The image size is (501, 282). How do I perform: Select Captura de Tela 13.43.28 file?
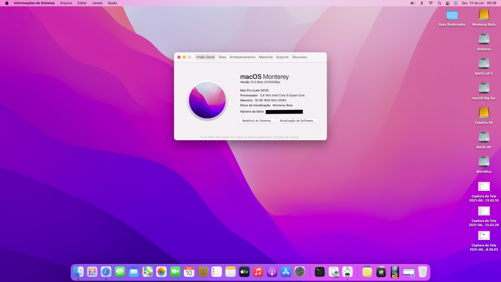coord(484,216)
